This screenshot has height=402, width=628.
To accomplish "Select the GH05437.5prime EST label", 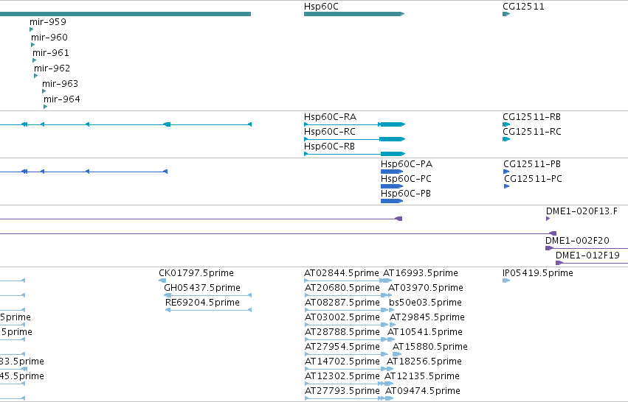I will (x=202, y=288).
